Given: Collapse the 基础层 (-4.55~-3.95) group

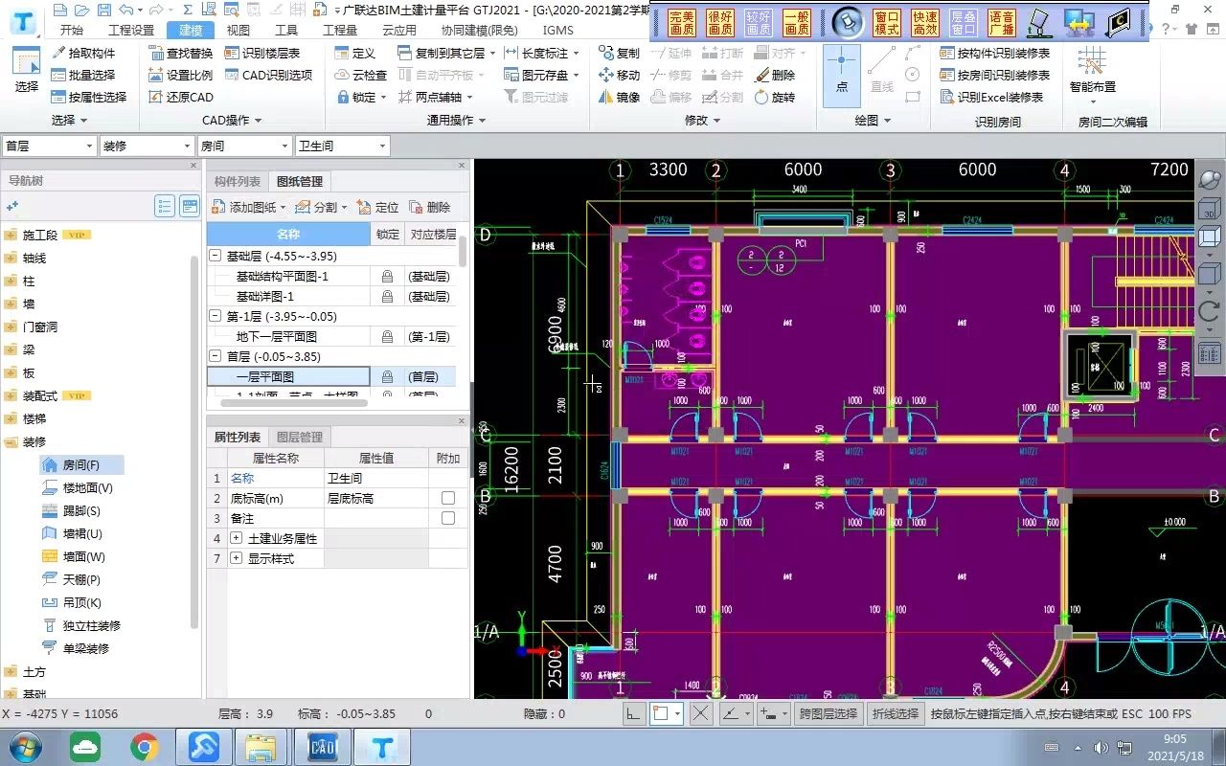Looking at the screenshot, I should click(x=216, y=256).
